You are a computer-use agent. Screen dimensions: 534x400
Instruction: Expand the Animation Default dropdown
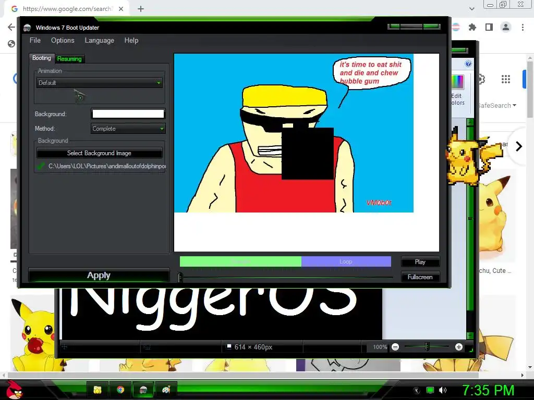100,83
